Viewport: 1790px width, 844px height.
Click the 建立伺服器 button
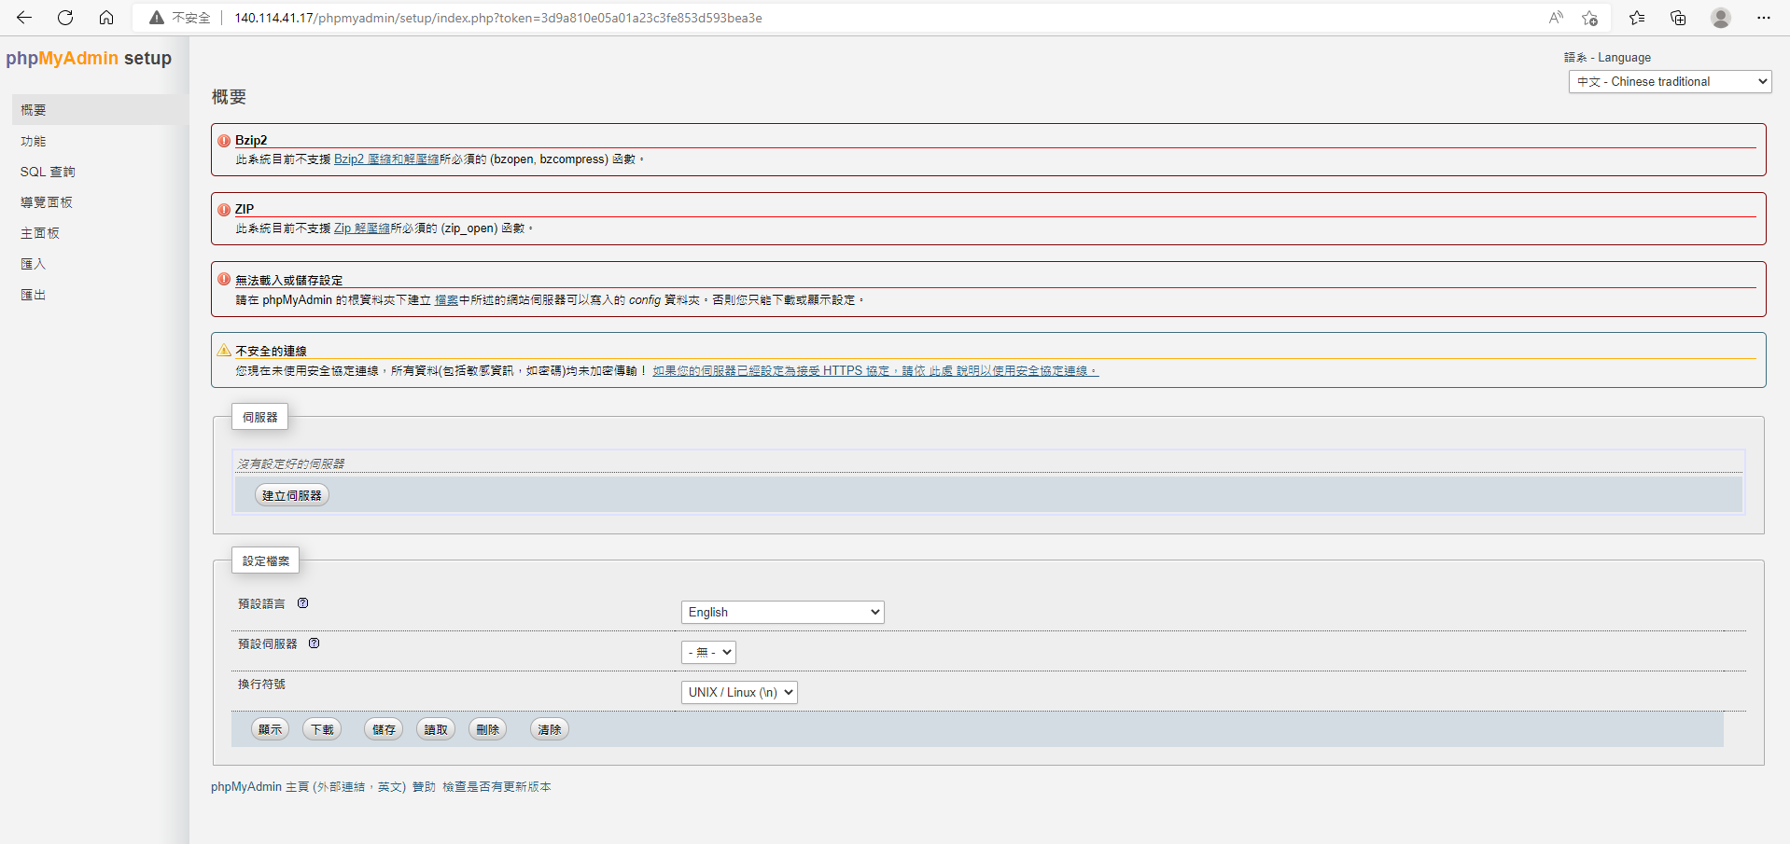292,495
